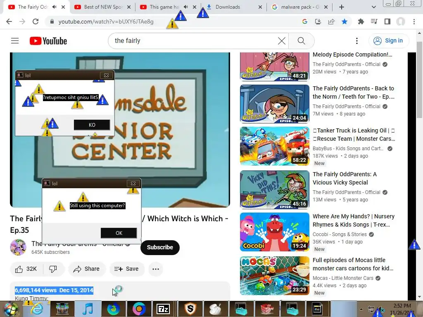Click KO button in reversed lol dialog
Viewport: 423px width, 317px height.
(x=92, y=125)
